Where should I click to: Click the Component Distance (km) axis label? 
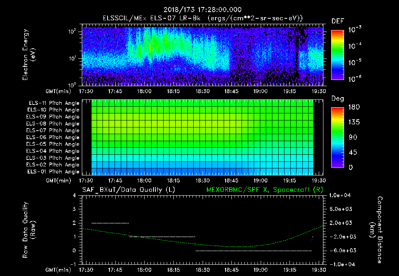376,230
